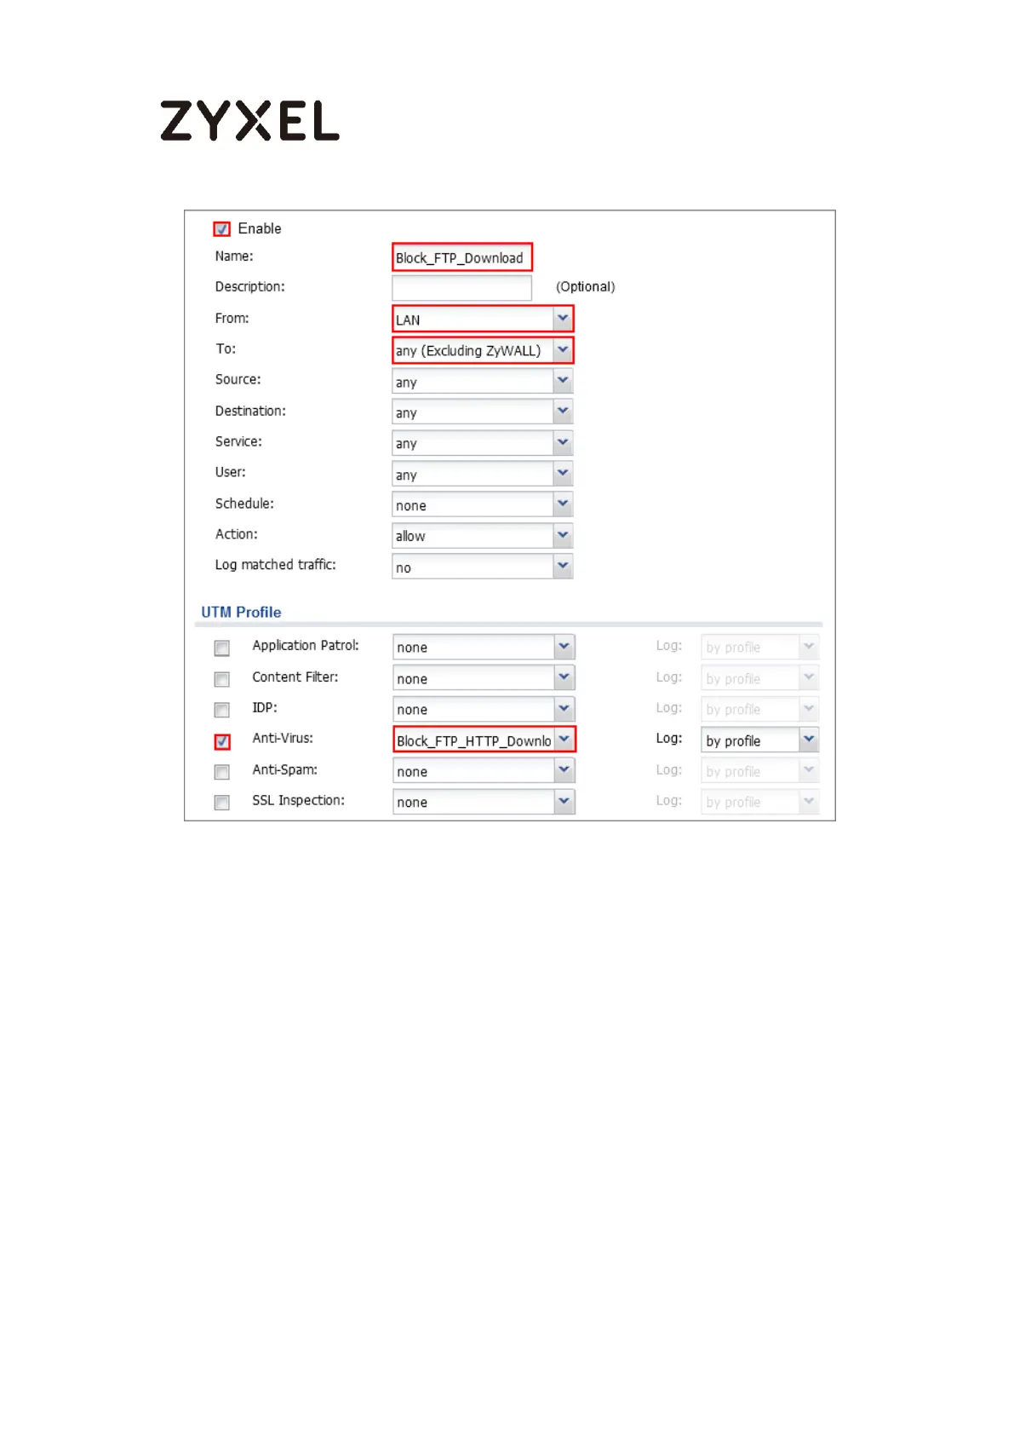Click the empty Description input field
Viewport: 1014px width, 1434px height.
(x=462, y=288)
